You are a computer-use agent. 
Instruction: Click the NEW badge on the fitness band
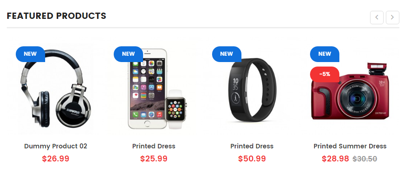[227, 54]
